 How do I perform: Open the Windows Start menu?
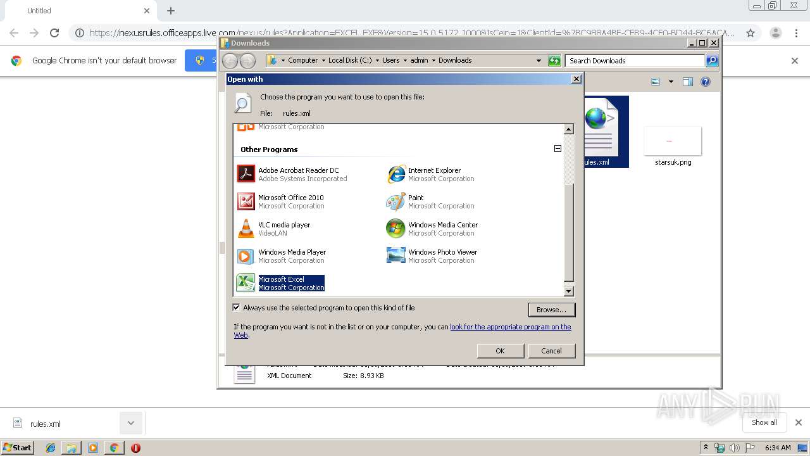tap(18, 447)
